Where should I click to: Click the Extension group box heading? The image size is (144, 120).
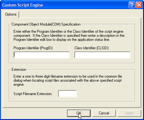point(19,70)
